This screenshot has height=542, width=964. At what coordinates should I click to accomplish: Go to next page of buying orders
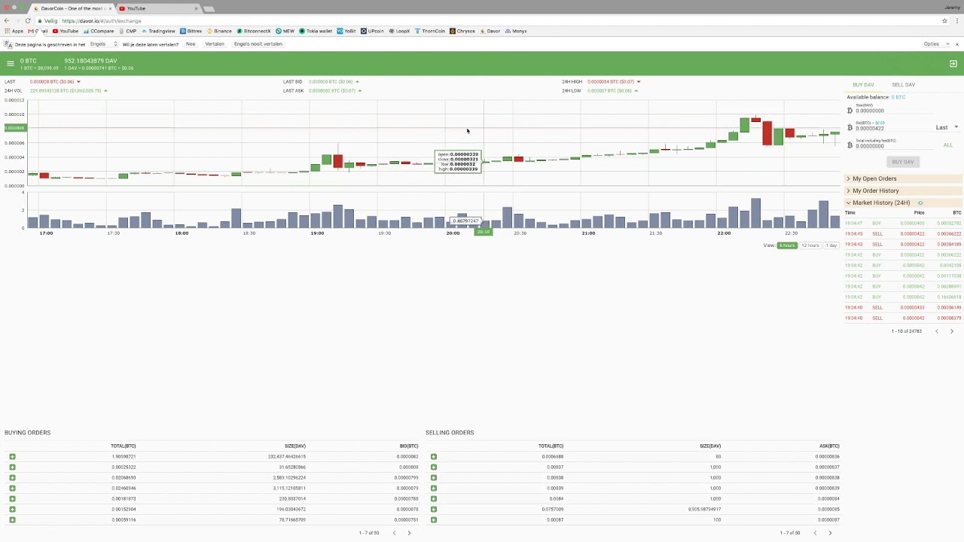point(409,533)
